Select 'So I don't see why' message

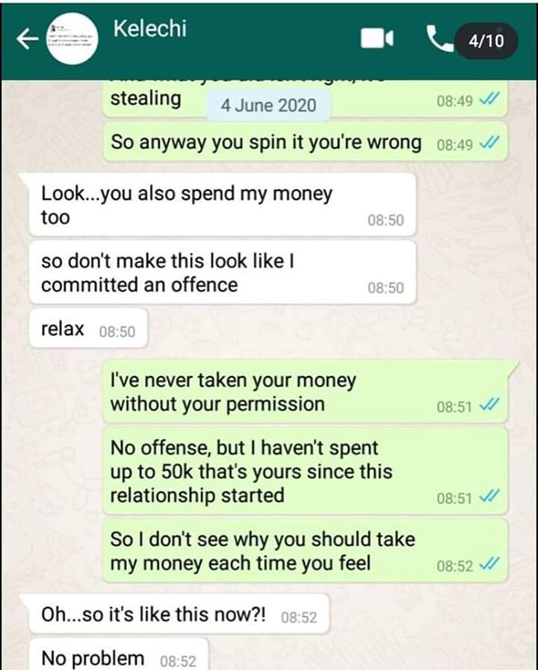click(x=306, y=551)
